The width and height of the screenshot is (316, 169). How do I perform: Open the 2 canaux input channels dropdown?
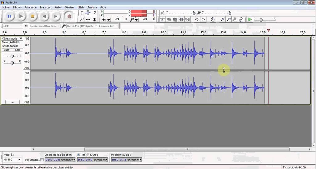point(108,26)
